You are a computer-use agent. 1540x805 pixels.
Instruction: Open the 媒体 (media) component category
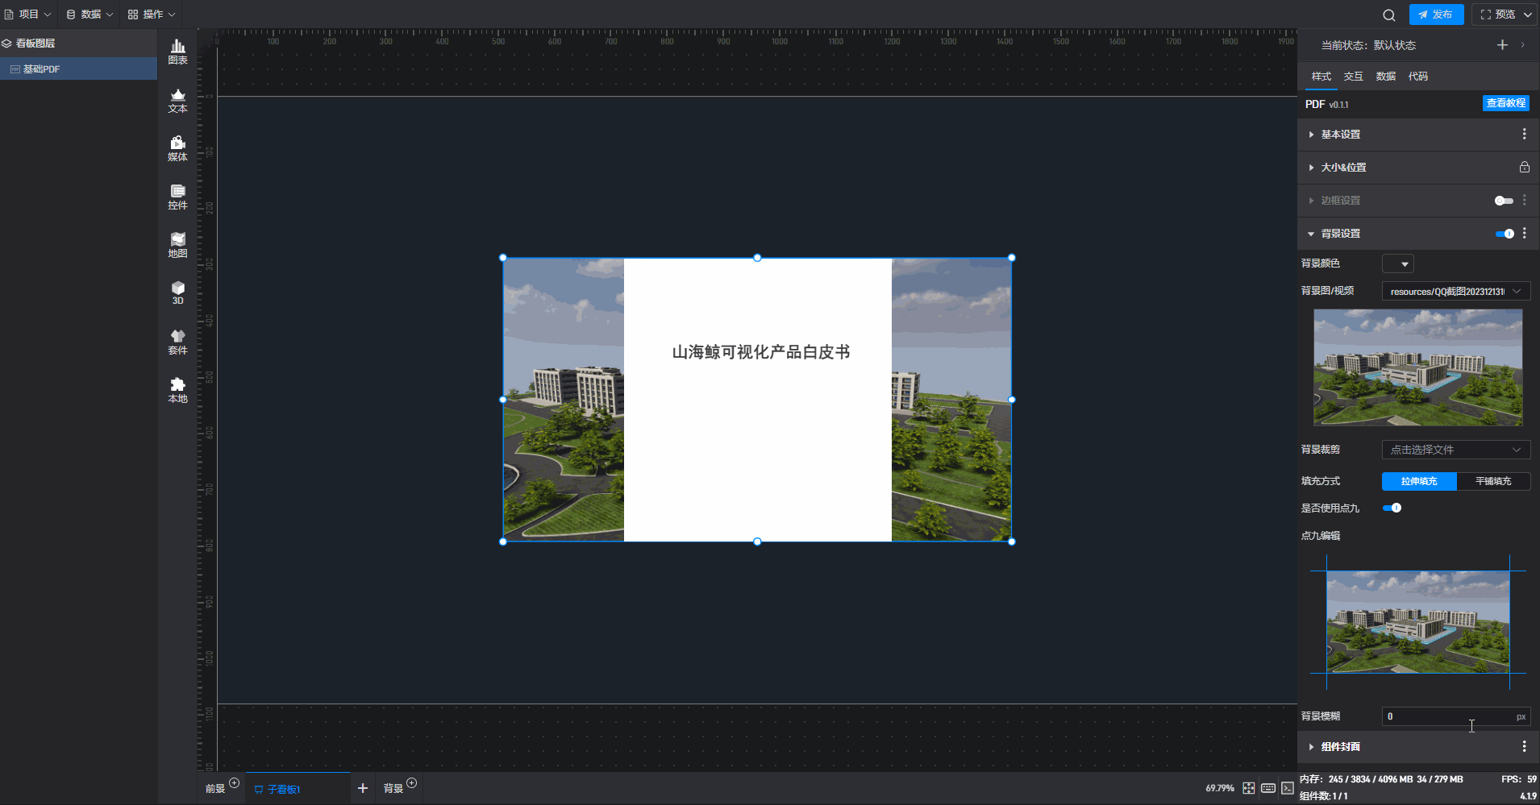point(177,148)
